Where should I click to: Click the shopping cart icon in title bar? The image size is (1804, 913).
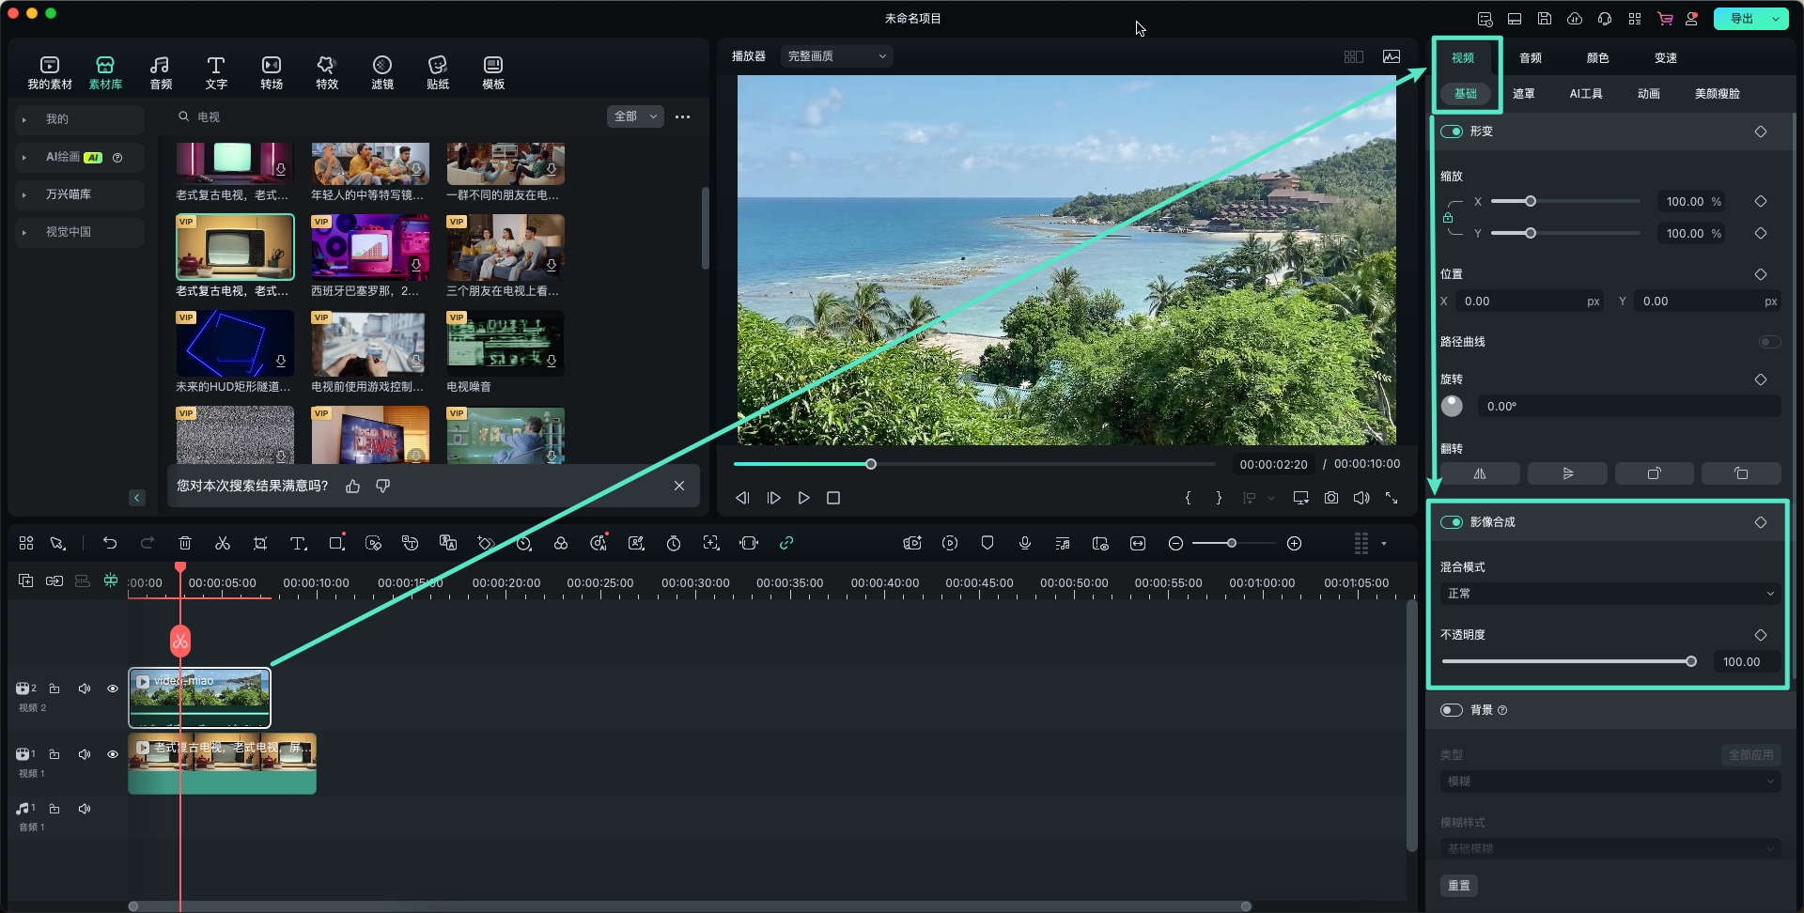click(1665, 19)
